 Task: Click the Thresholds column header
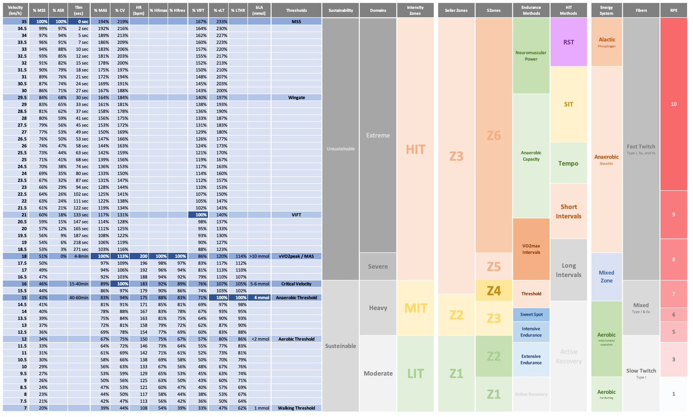[x=296, y=10]
